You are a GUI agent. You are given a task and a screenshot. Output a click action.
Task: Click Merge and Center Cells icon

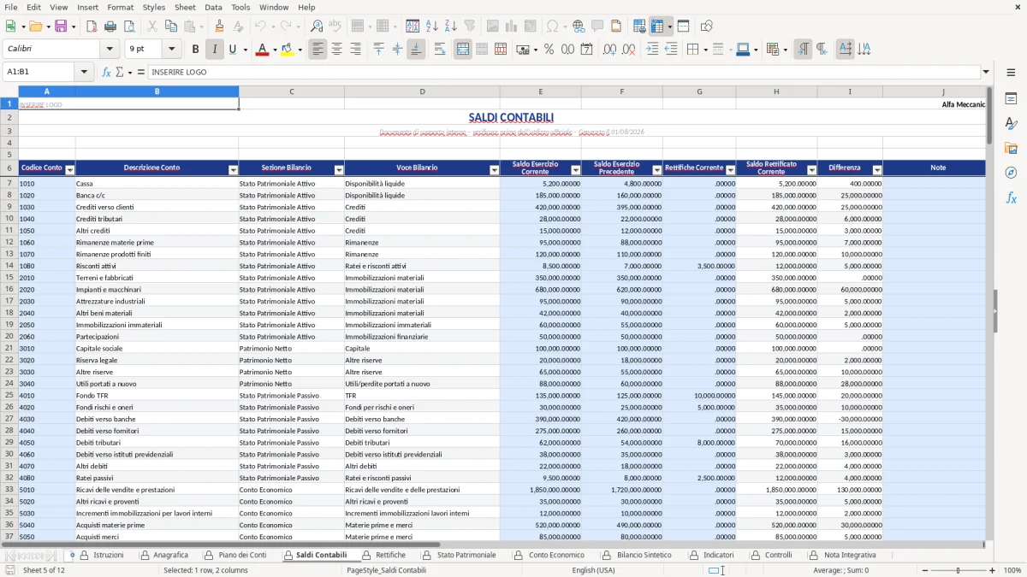pyautogui.click(x=463, y=50)
